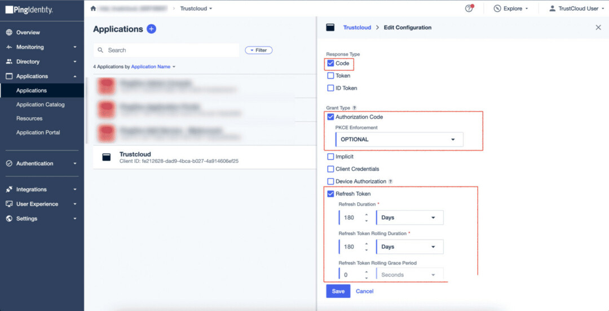This screenshot has height=311, width=609.
Task: Click the Overview globe icon
Action: click(x=10, y=32)
